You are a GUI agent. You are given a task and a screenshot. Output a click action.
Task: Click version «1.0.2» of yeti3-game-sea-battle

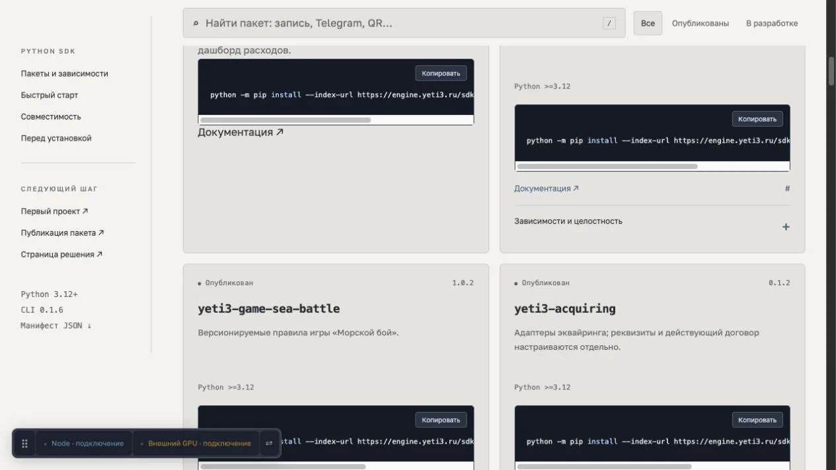(x=463, y=283)
